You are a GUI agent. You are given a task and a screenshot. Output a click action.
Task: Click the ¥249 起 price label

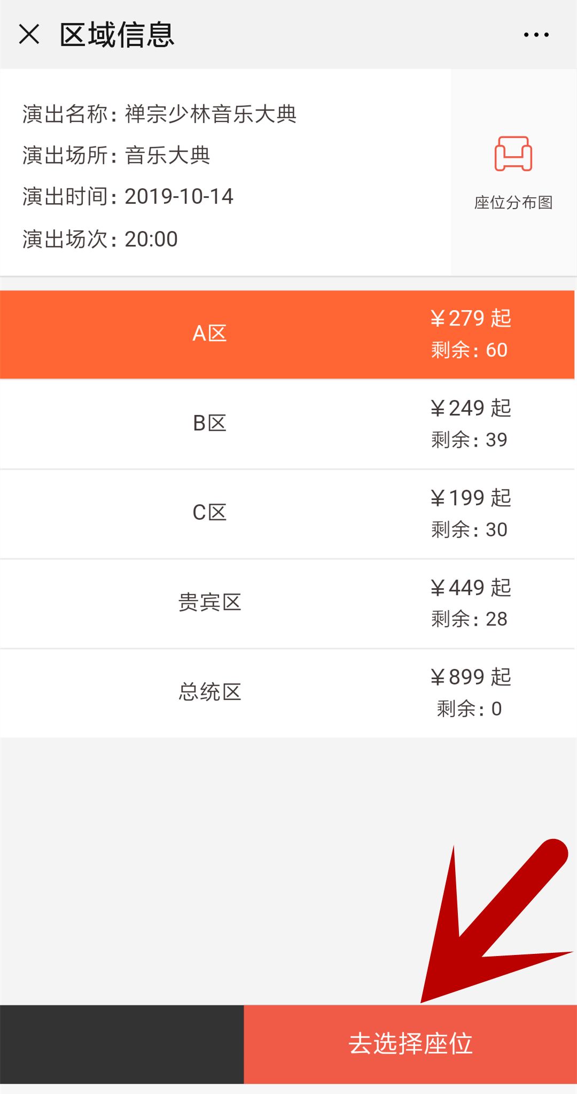(471, 408)
